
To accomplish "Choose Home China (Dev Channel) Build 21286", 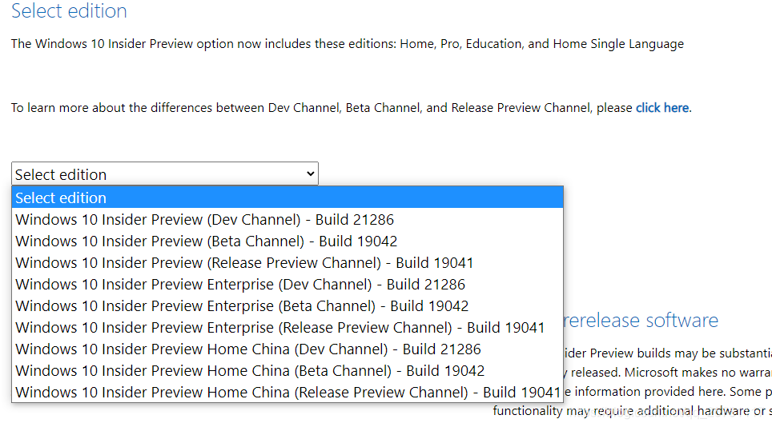I will [287, 349].
